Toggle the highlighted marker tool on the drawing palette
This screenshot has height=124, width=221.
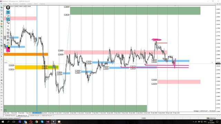8,19
